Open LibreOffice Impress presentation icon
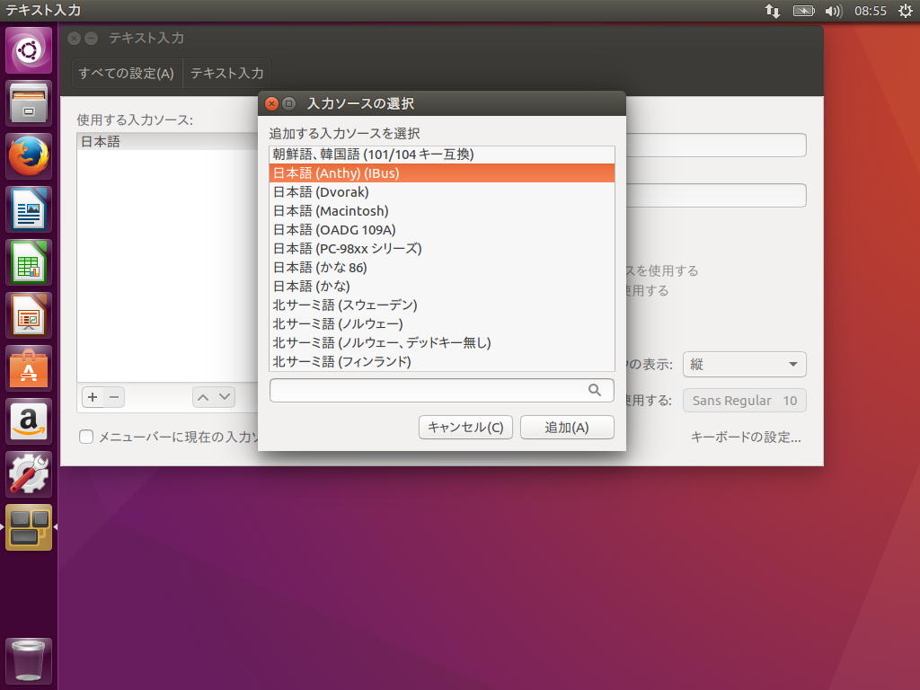 [x=30, y=315]
